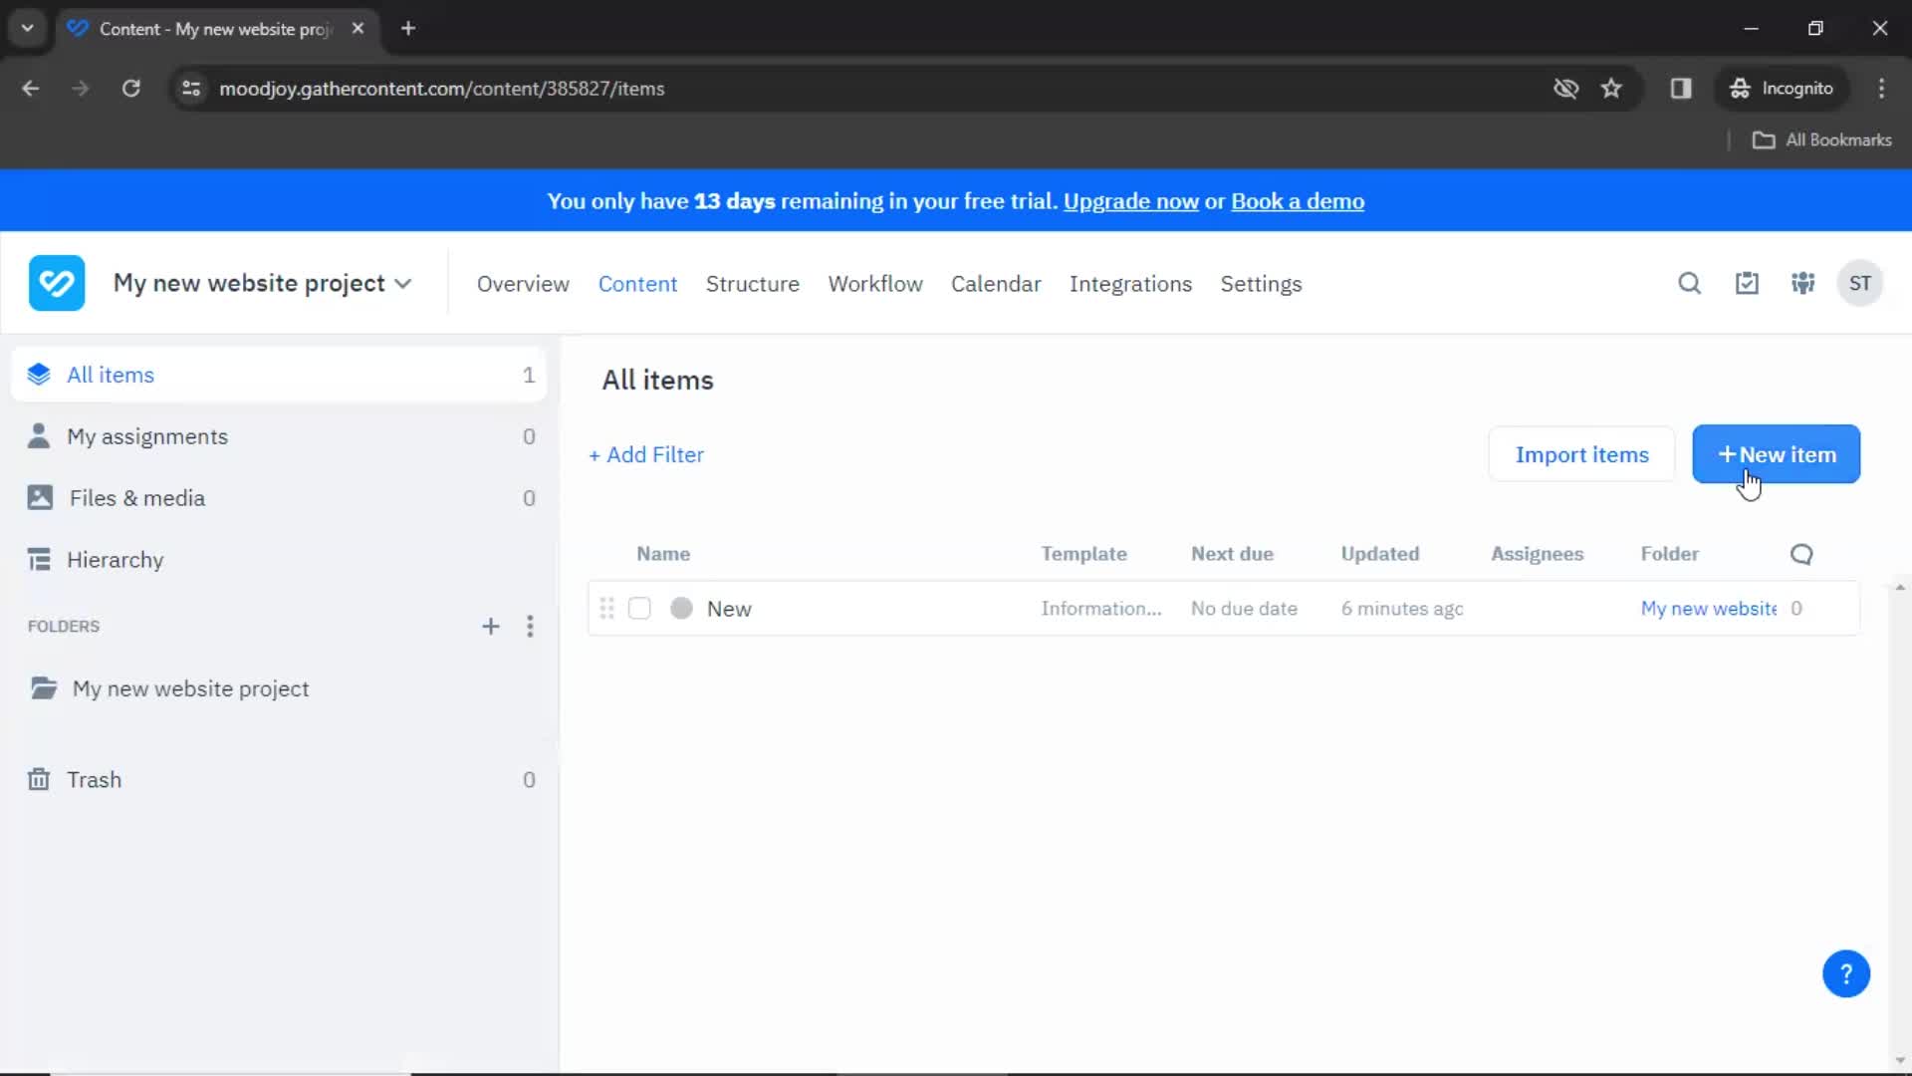Open the tab search dropdown arrow

click(28, 29)
